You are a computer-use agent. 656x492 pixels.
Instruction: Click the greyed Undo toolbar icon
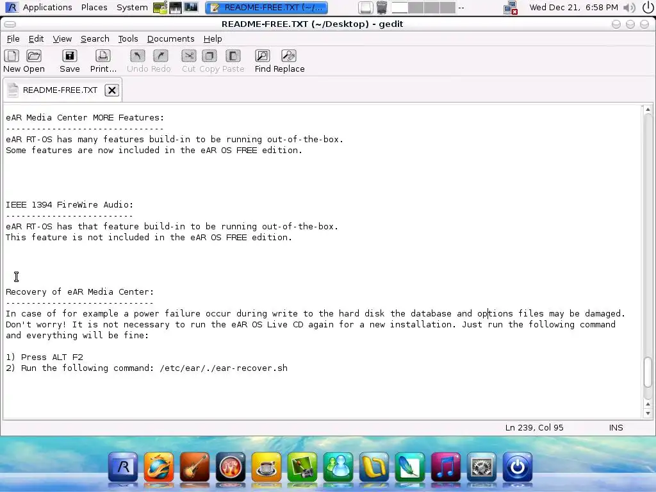[137, 61]
